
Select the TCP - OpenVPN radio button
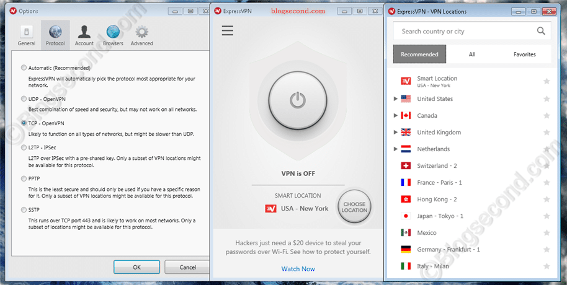24,123
